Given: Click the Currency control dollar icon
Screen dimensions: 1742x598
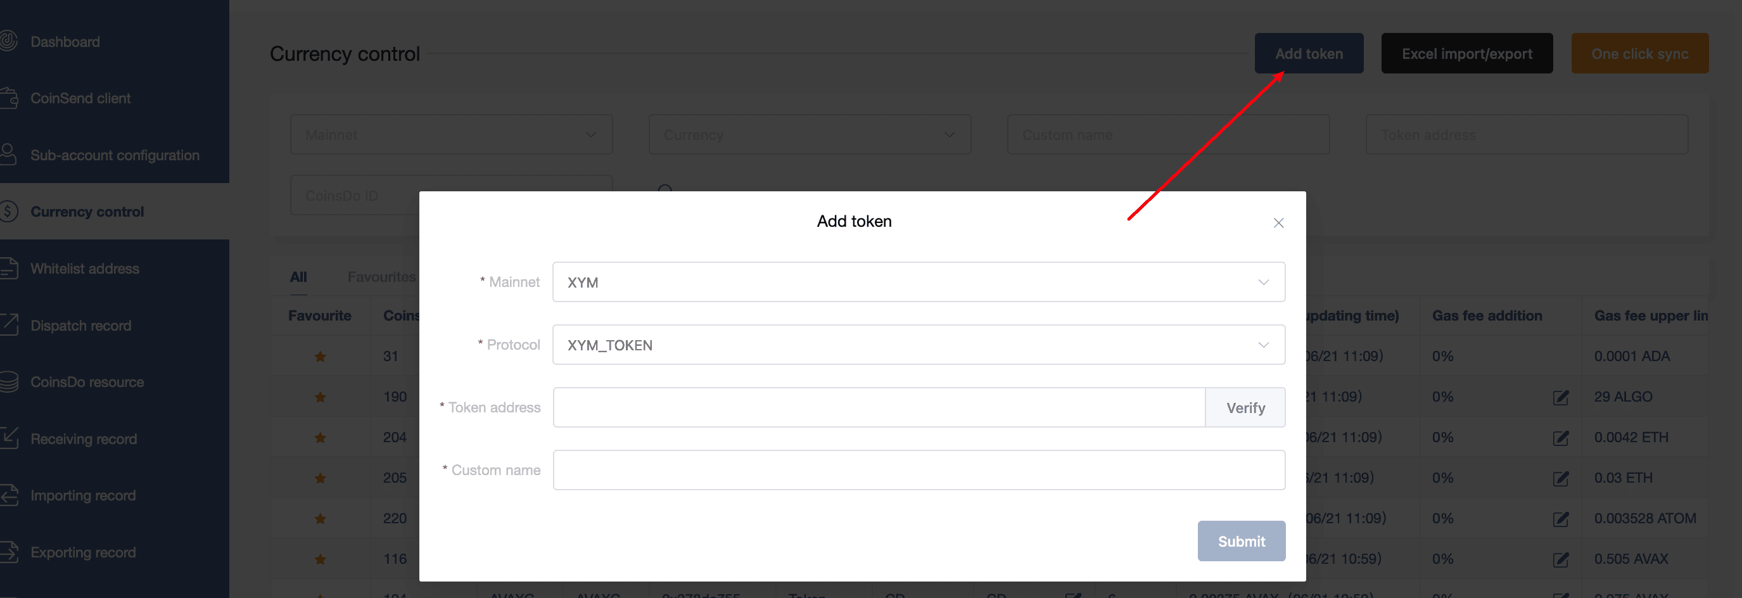Looking at the screenshot, I should (8, 212).
